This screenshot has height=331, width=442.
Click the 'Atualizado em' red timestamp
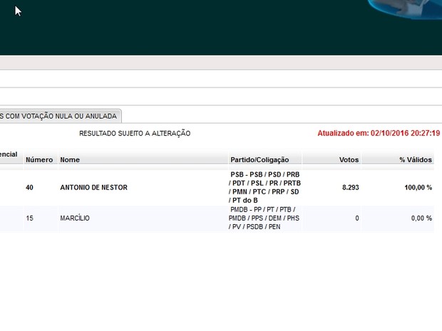click(379, 133)
